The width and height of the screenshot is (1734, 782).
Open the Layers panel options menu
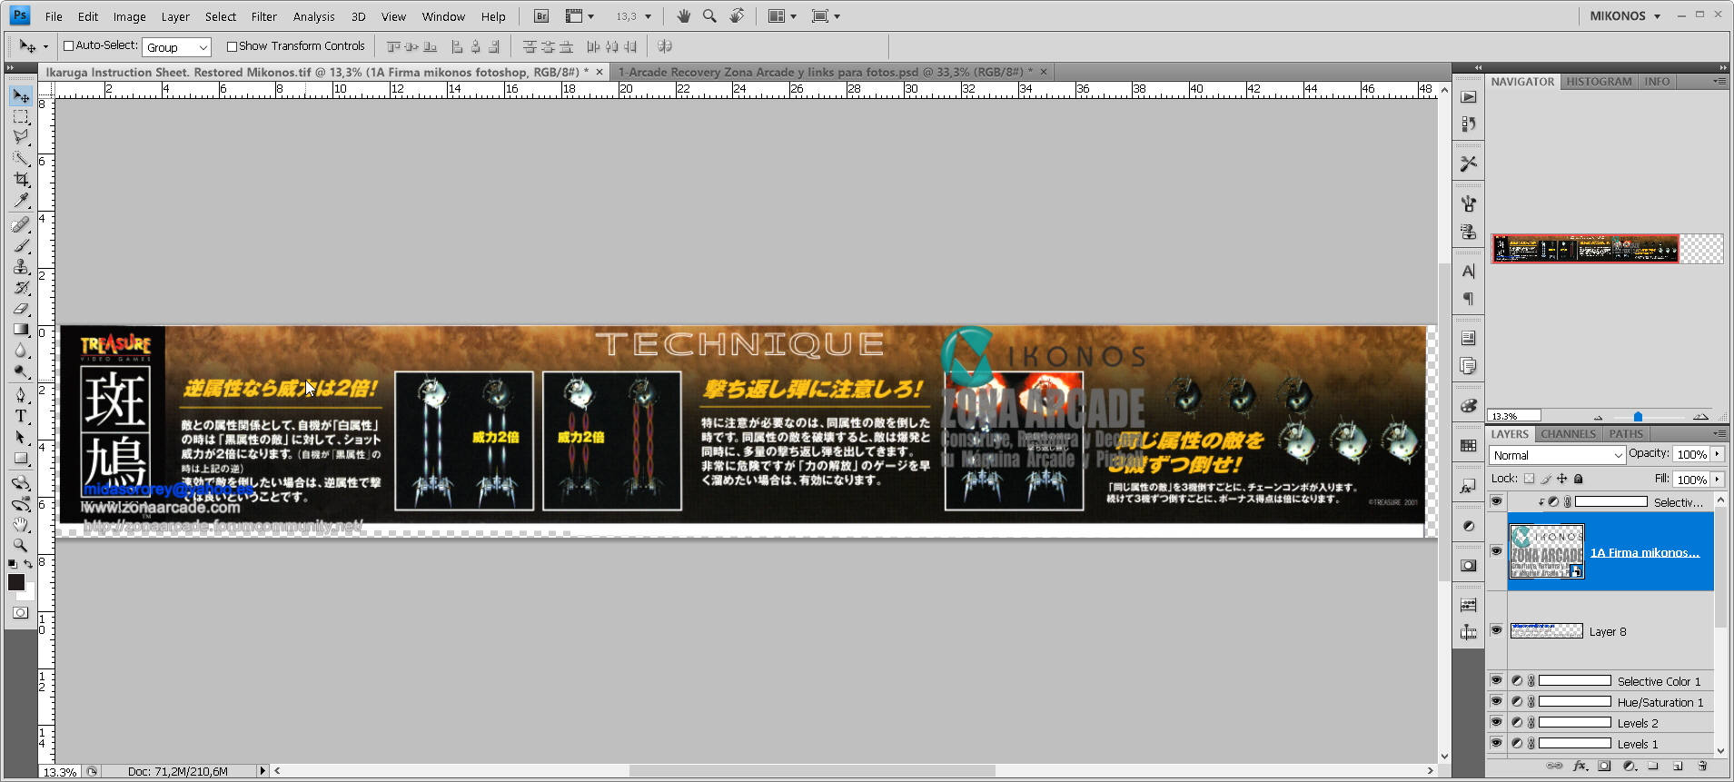coord(1719,434)
